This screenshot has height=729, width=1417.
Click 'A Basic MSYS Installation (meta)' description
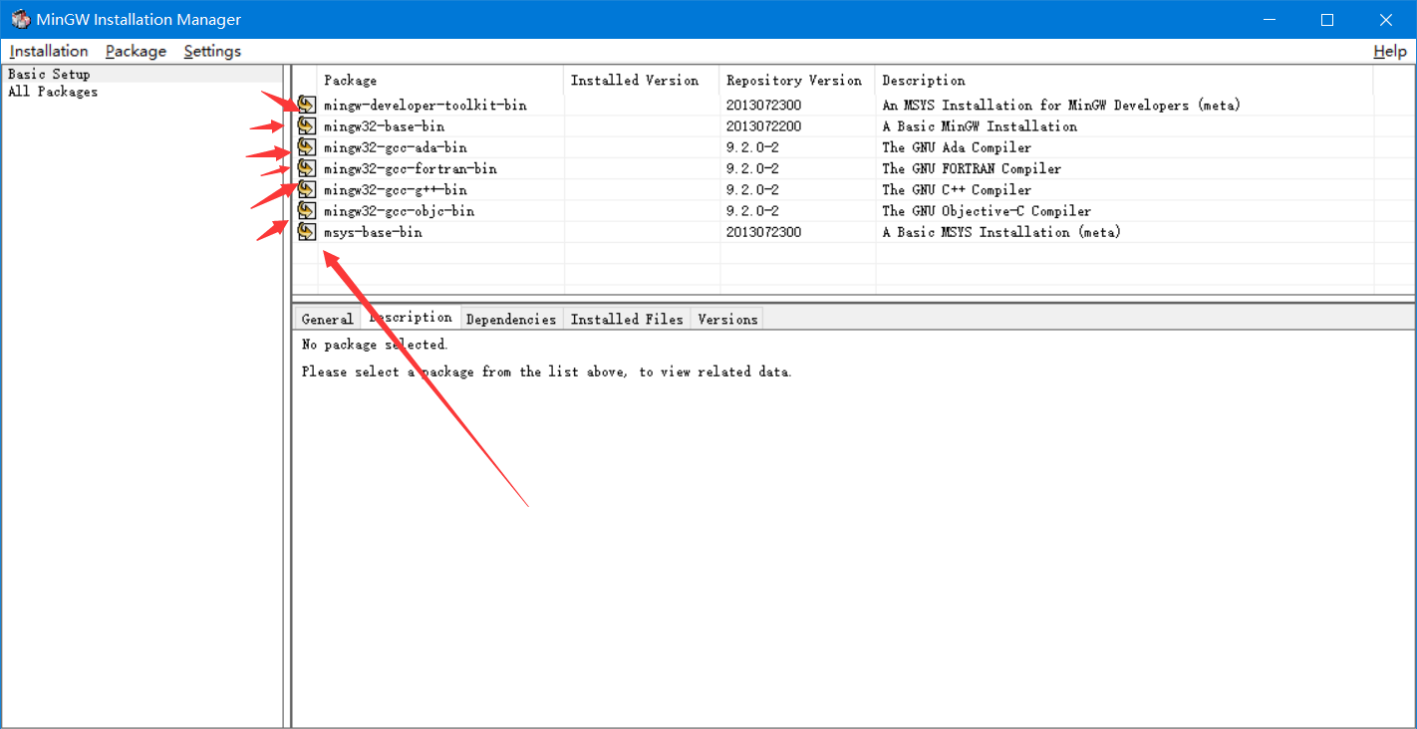[x=1001, y=232]
